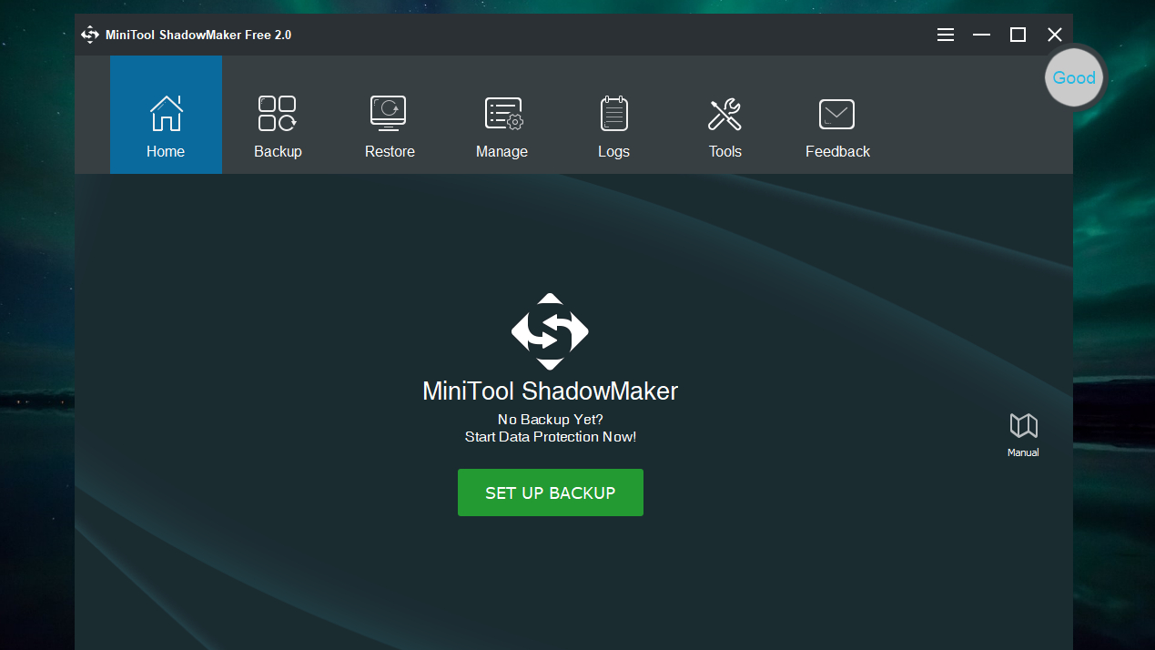Click the Feedback envelope icon

tap(836, 114)
